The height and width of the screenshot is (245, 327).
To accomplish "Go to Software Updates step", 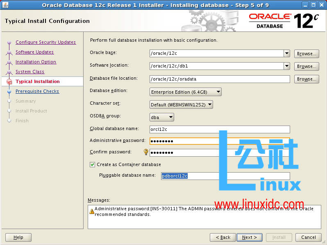I will (34, 52).
